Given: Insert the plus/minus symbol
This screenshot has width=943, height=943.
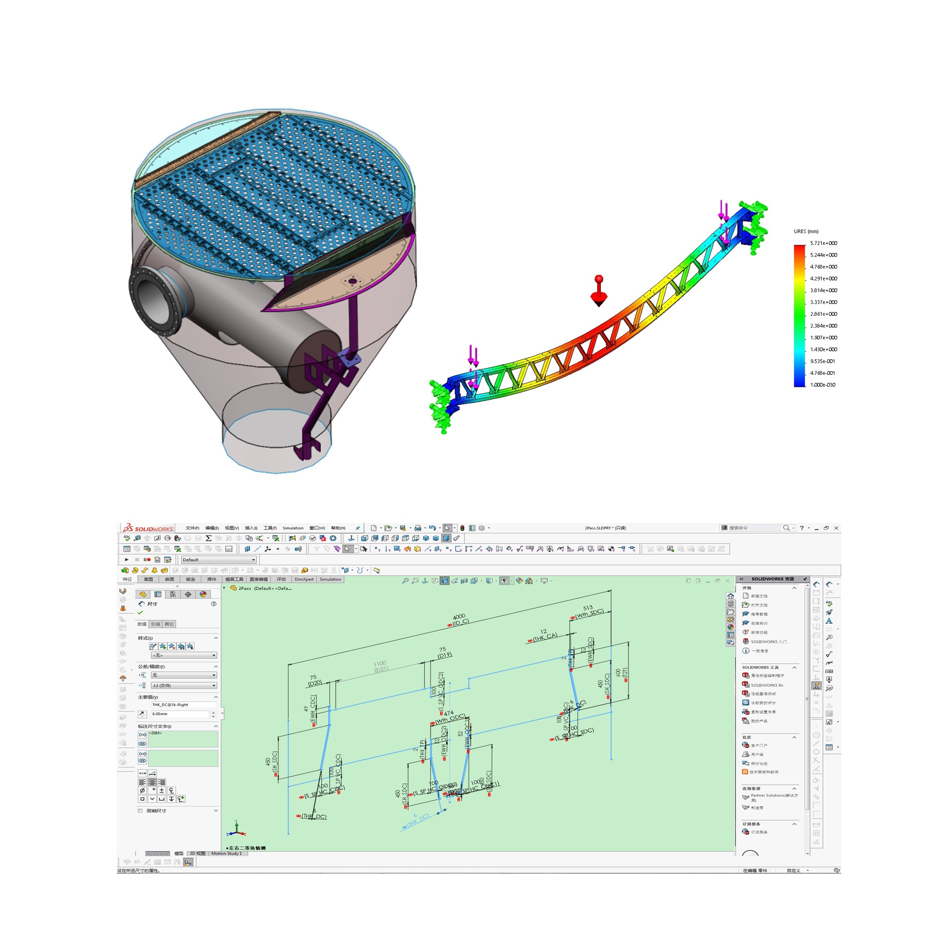Looking at the screenshot, I should point(162,790).
